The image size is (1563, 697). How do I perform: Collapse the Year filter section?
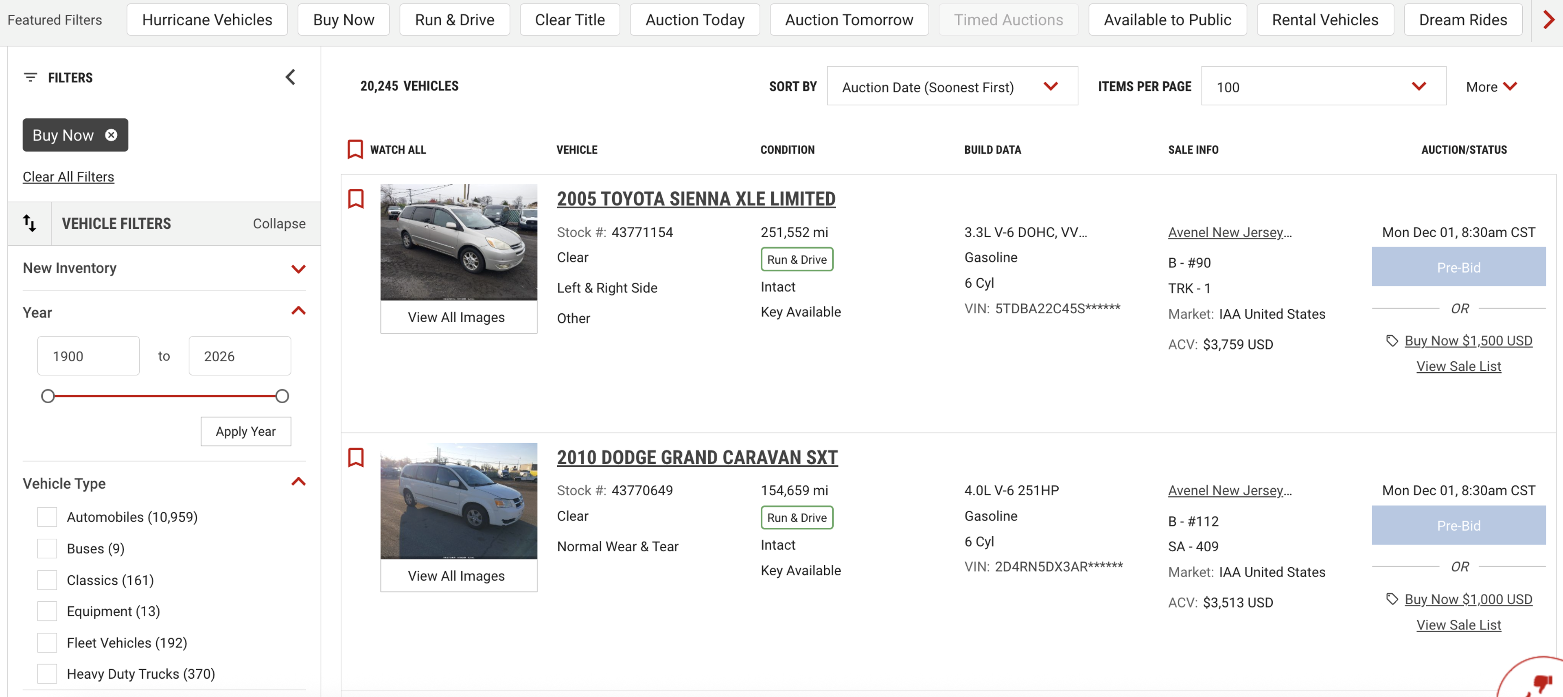click(298, 312)
